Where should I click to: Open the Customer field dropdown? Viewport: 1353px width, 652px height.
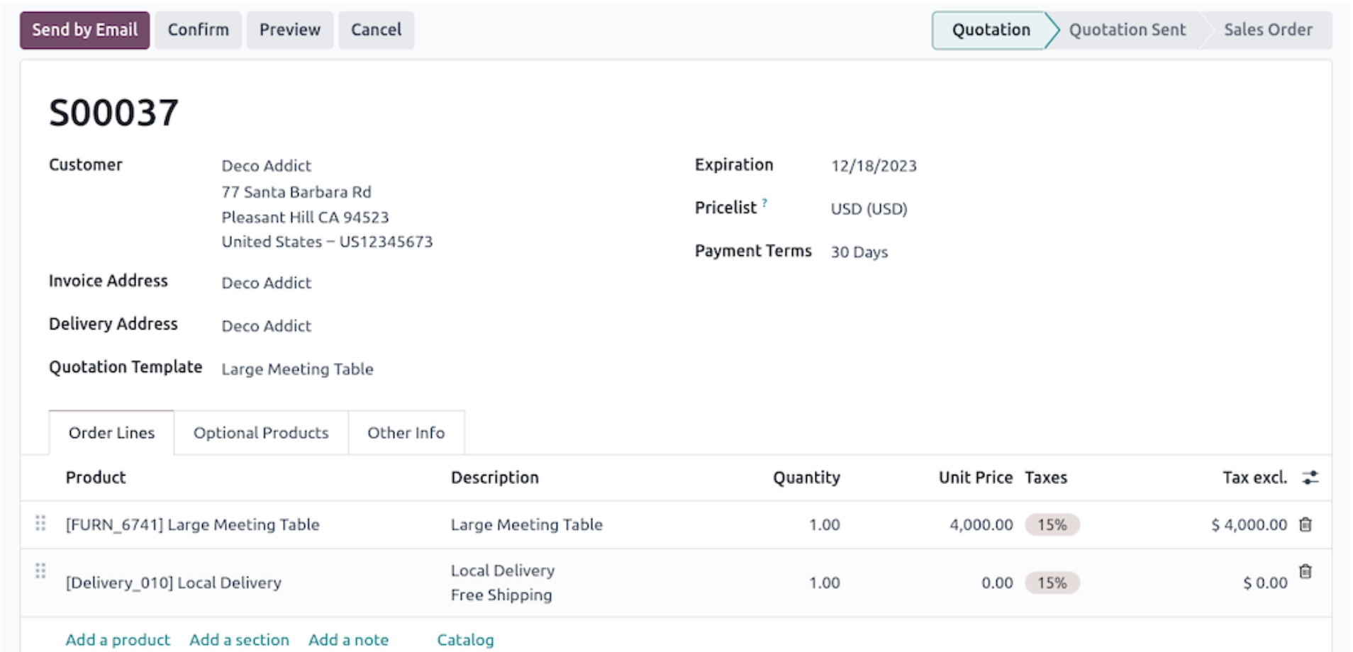tap(266, 165)
